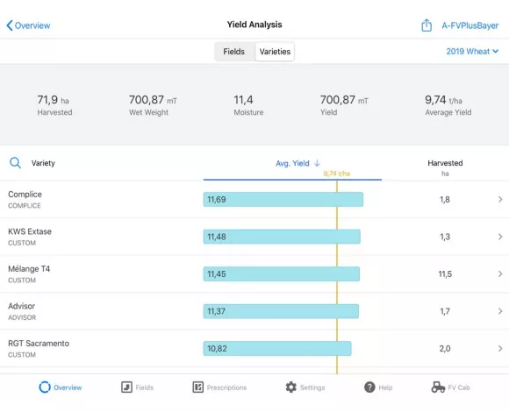
Task: Open Mélange T4 row chevron
Action: coord(500,273)
